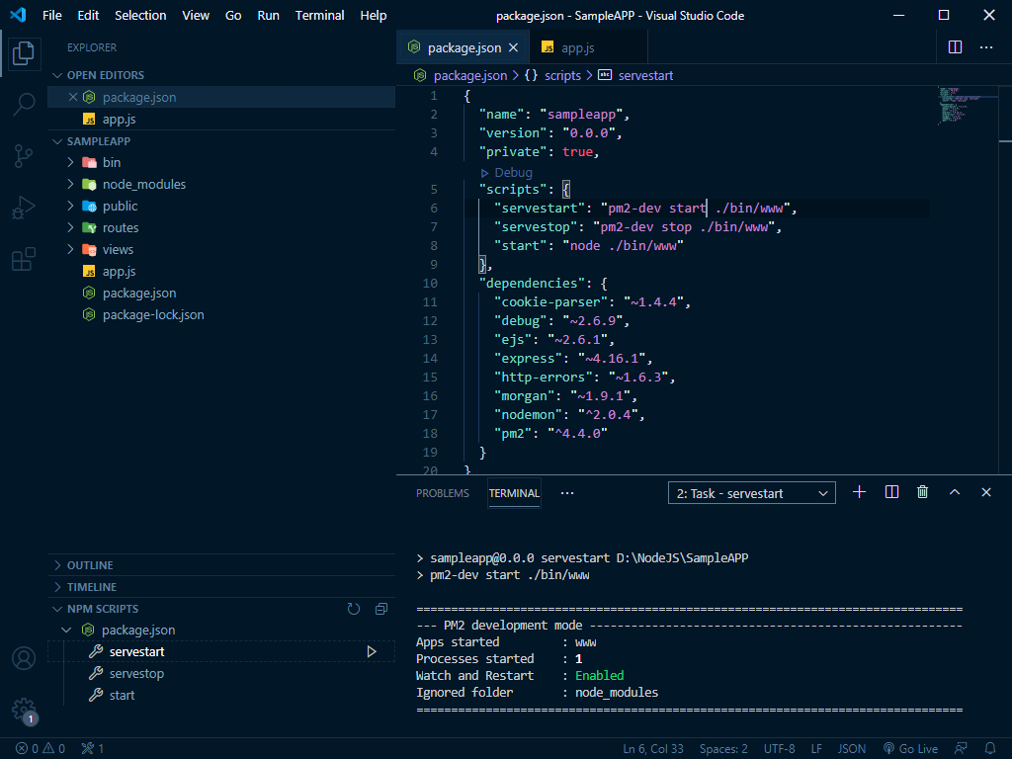The height and width of the screenshot is (759, 1012).
Task: Open the File menu
Action: pyautogui.click(x=52, y=15)
